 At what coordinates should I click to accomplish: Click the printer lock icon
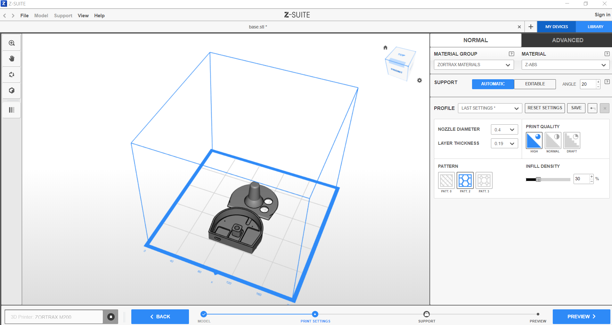click(111, 317)
